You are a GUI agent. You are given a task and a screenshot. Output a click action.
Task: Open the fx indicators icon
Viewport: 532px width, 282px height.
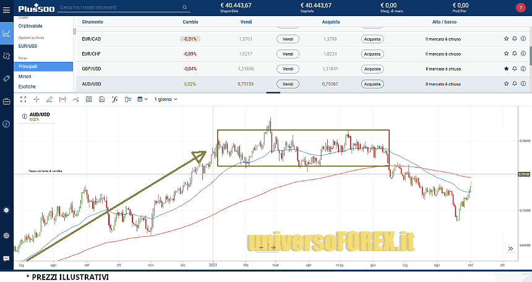coord(114,99)
